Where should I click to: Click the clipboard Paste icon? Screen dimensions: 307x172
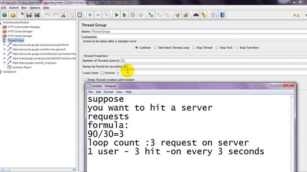(x=80, y=15)
